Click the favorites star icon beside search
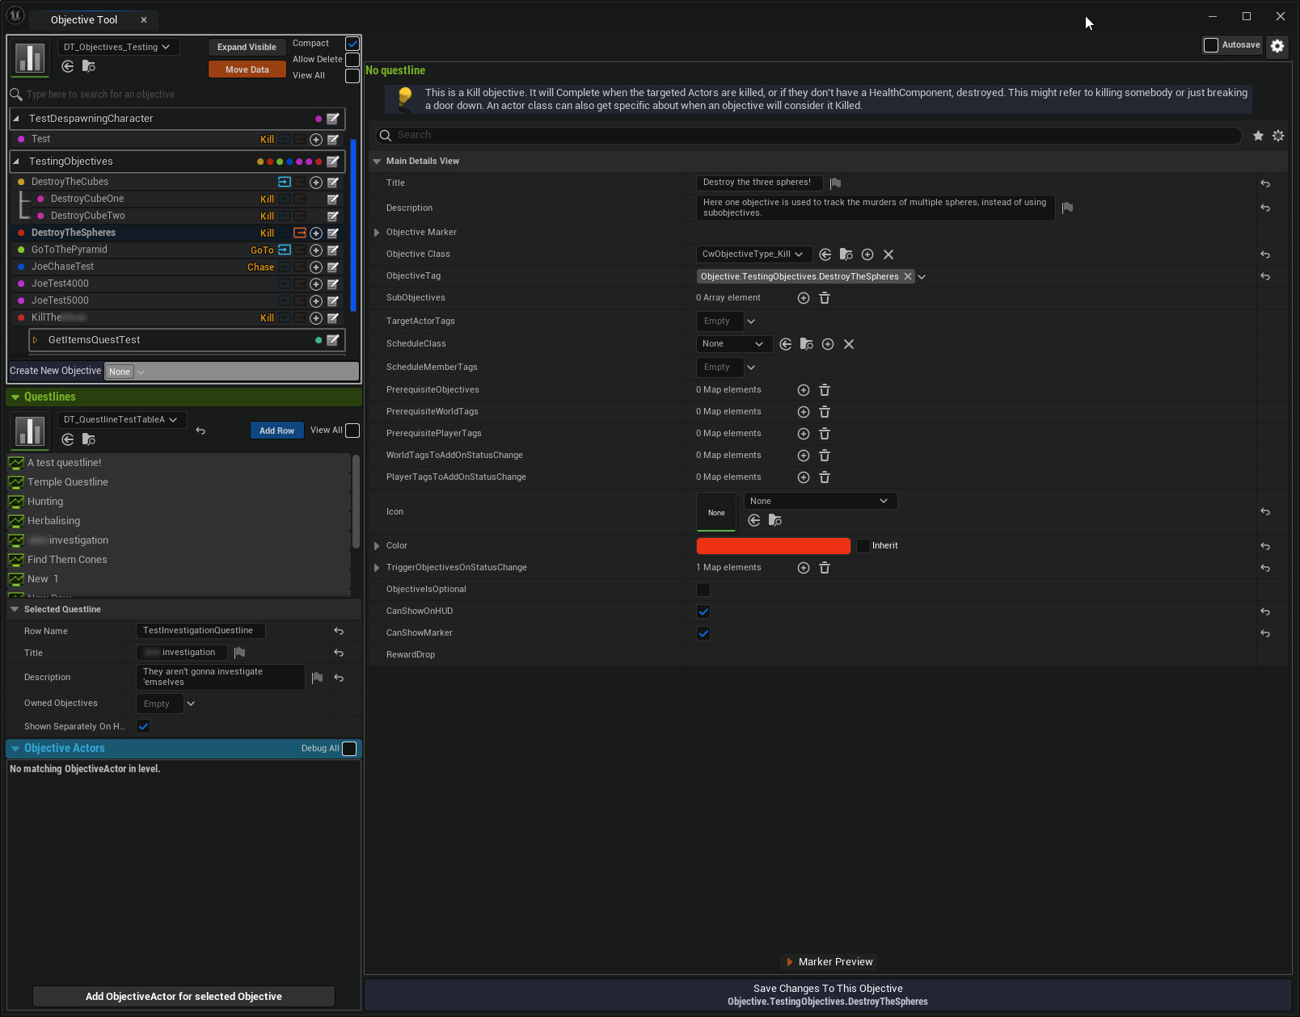1300x1017 pixels. (x=1258, y=136)
